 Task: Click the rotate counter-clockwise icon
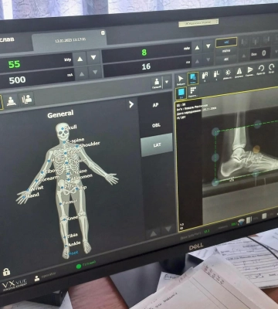click(x=261, y=70)
